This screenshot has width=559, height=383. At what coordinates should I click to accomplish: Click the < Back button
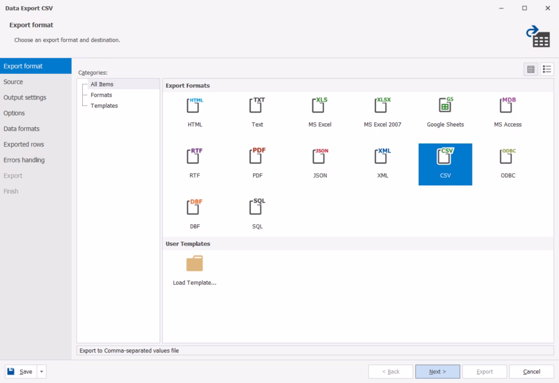tap(391, 372)
